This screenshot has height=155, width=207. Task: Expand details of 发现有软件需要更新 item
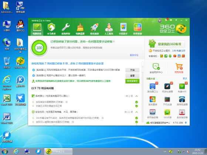click(67, 102)
